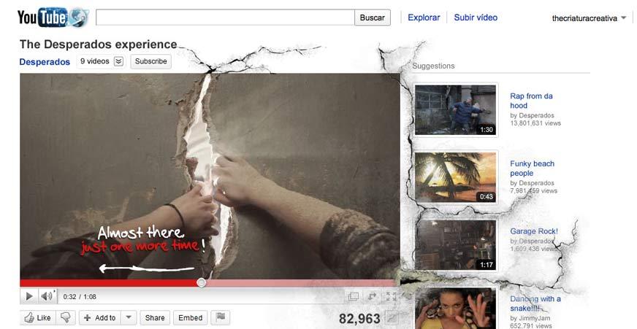Screen dimensions: 637x329
Task: Open the Funky beach people title link
Action: [532, 169]
